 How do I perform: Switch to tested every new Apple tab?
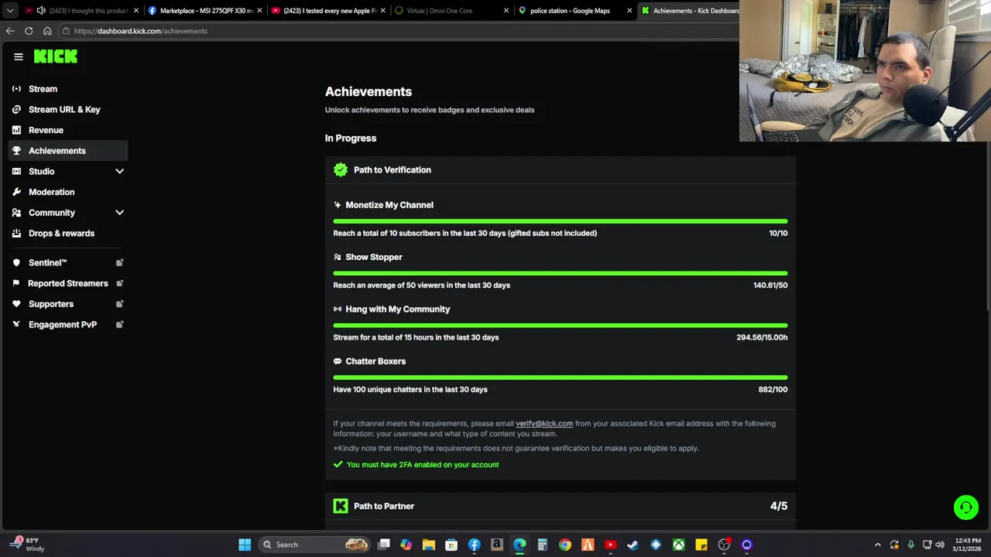click(x=329, y=11)
